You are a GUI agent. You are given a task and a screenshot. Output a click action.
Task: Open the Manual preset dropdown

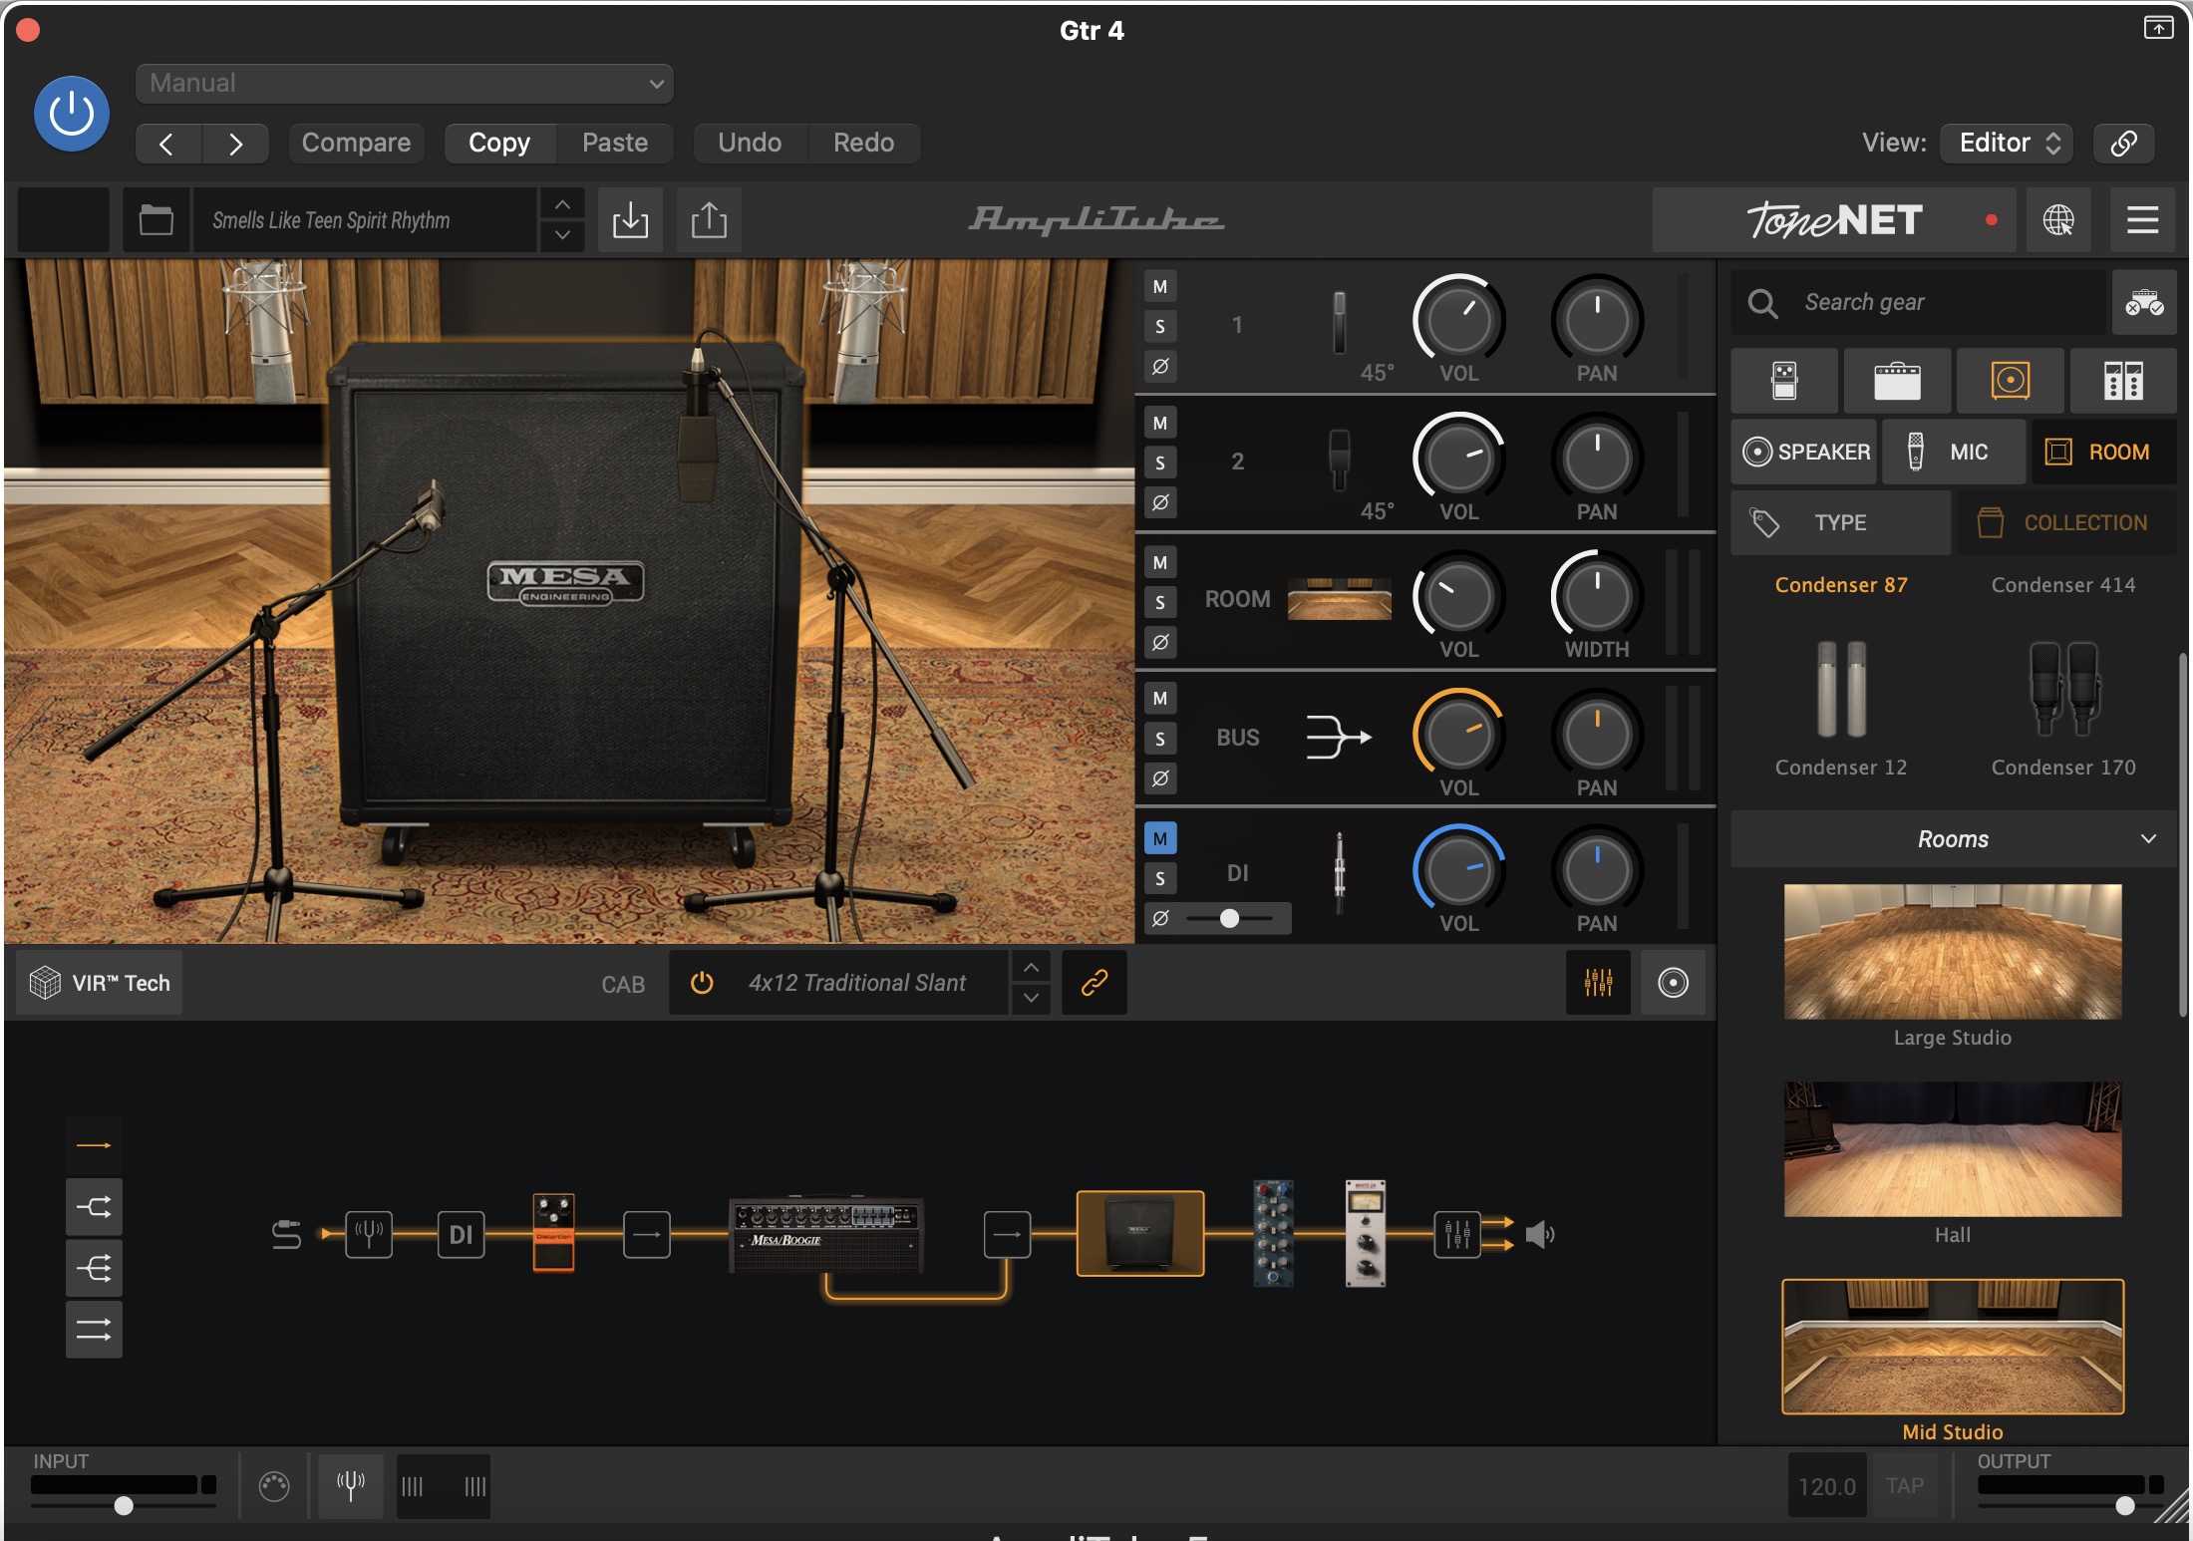(405, 84)
